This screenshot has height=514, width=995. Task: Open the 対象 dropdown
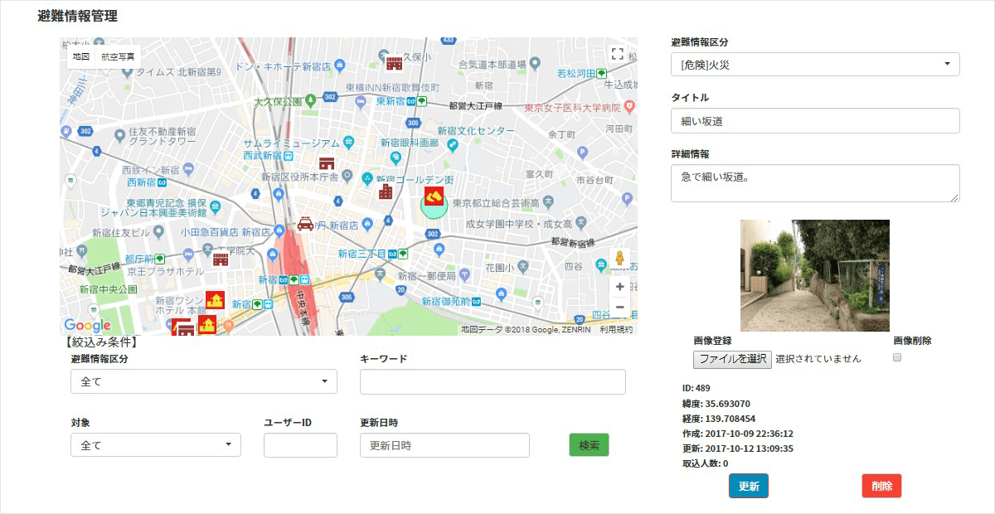(156, 445)
